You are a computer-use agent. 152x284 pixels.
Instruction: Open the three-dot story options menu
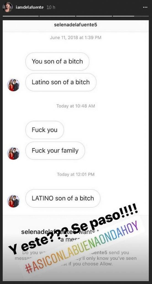[x=145, y=7]
